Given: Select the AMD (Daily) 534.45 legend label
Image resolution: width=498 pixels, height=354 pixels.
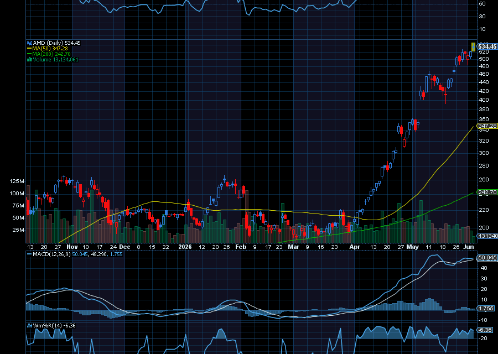Looking at the screenshot, I should pos(56,43).
